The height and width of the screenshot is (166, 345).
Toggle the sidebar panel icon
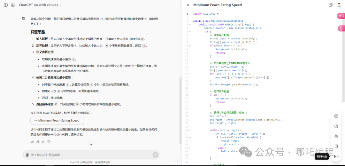[x=6, y=5]
